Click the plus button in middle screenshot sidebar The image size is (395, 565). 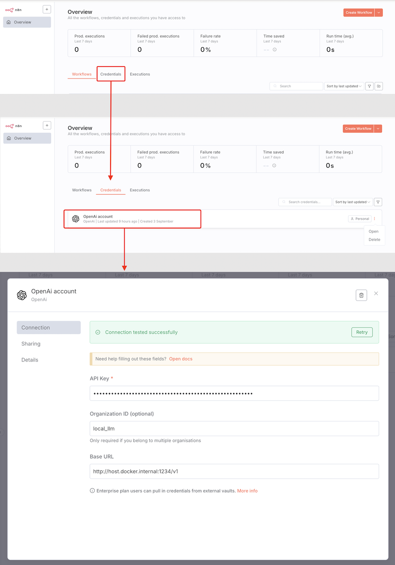point(47,125)
